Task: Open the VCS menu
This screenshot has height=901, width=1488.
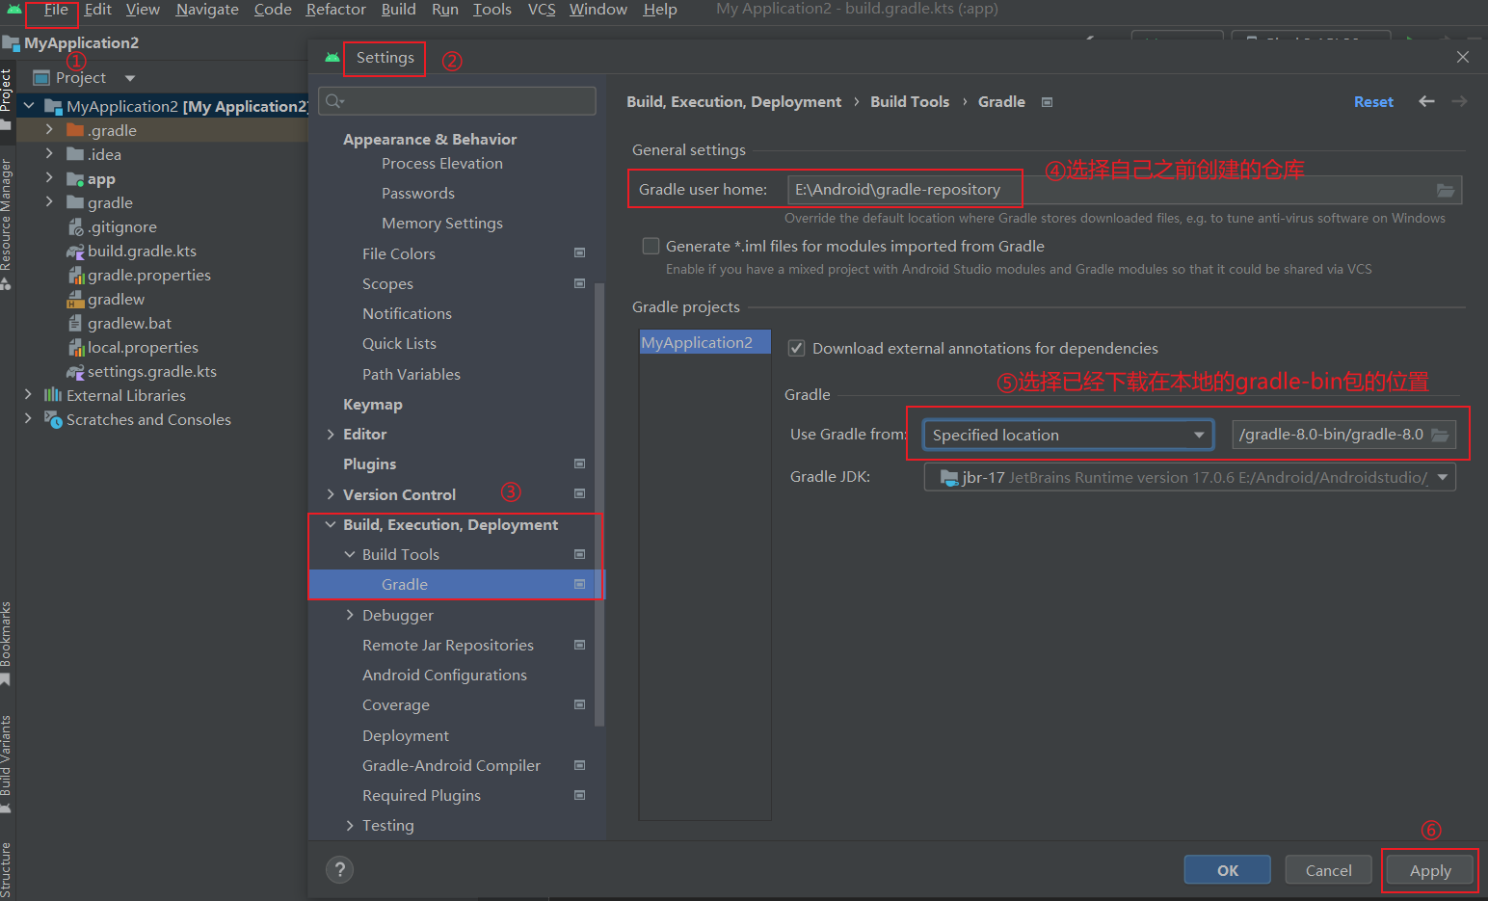Action: point(542,10)
